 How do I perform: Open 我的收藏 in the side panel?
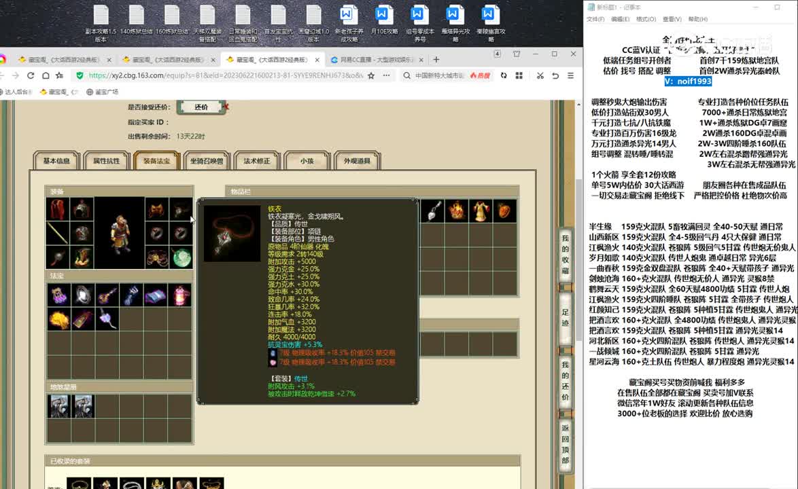tap(565, 254)
